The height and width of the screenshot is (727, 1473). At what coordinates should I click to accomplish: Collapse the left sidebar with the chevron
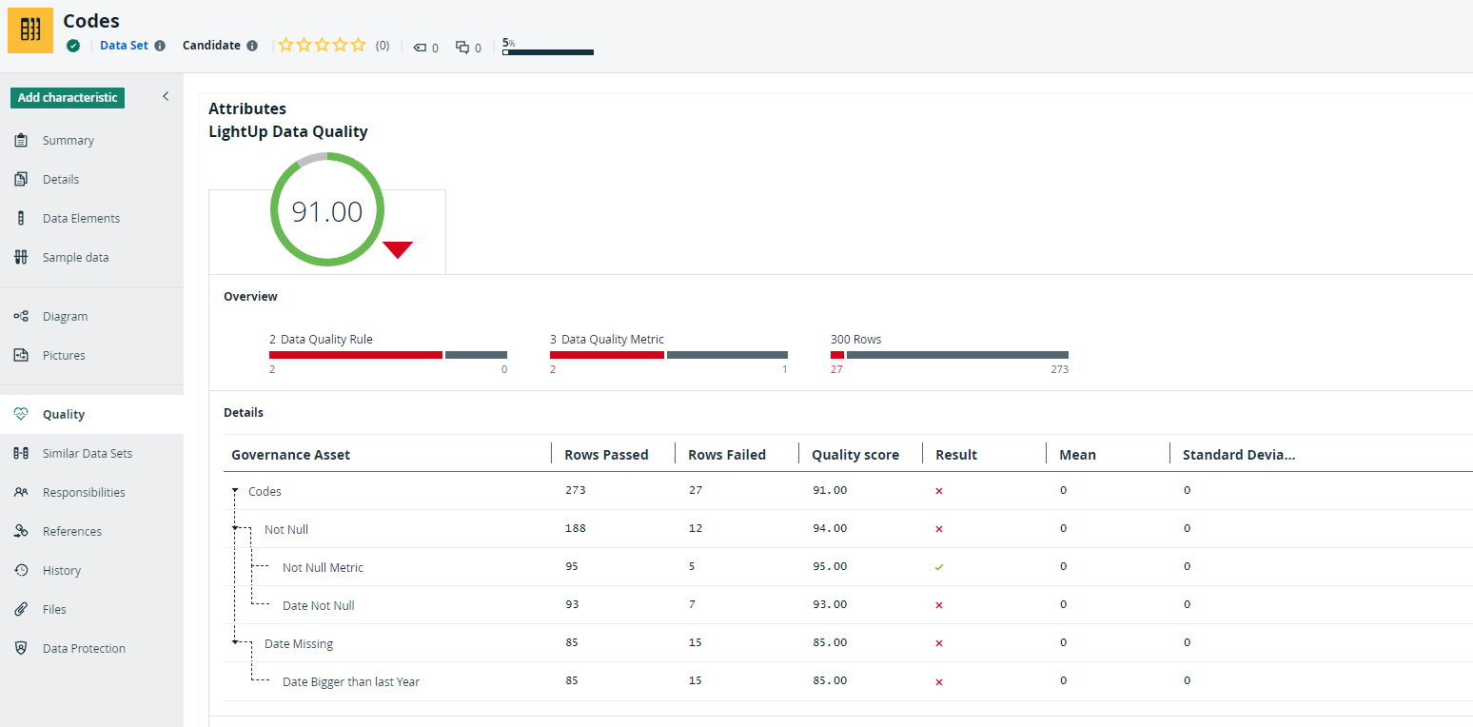pyautogui.click(x=165, y=96)
